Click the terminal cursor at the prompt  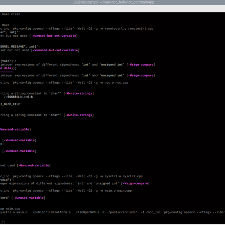tap(3, 222)
